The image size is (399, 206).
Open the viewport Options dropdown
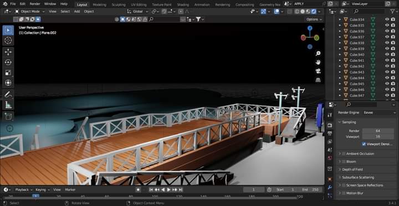point(314,19)
